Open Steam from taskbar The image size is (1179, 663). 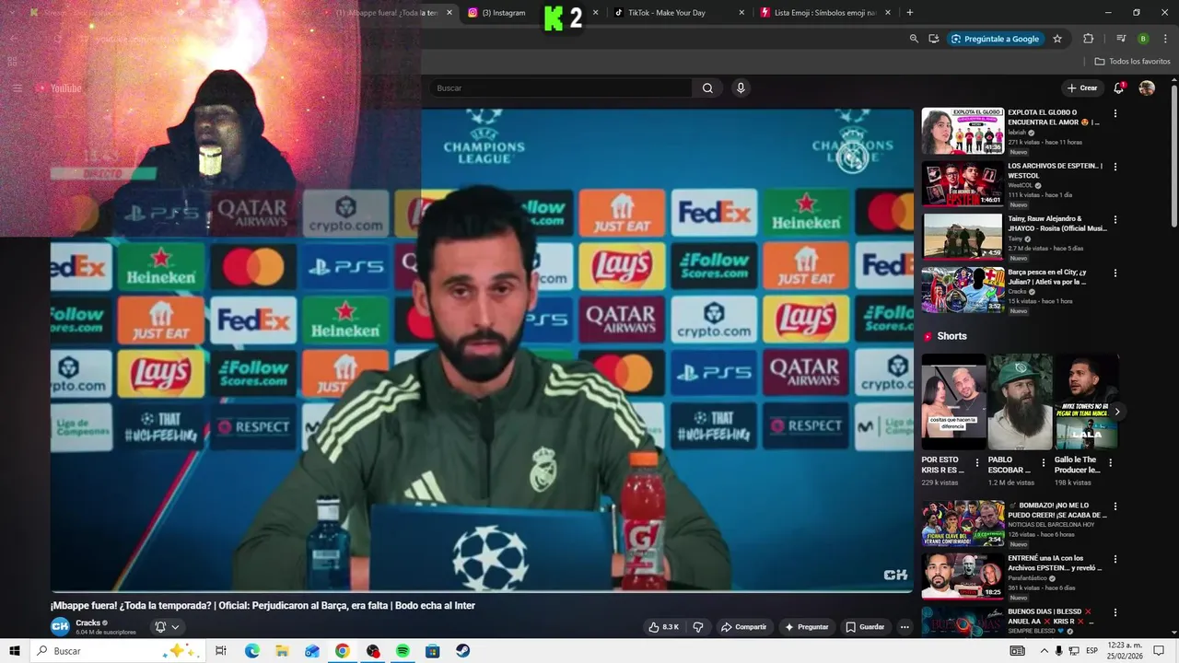pos(462,651)
